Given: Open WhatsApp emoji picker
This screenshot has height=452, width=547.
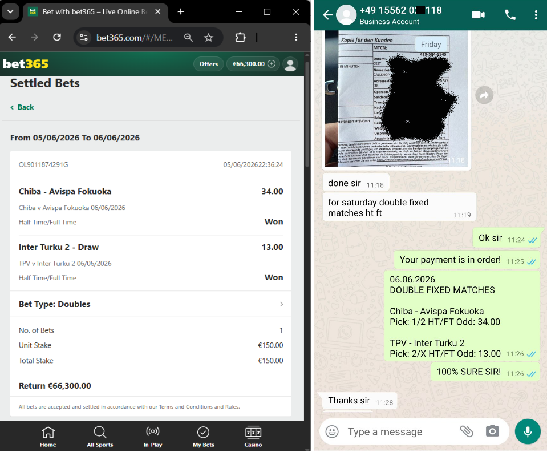Looking at the screenshot, I should pos(332,432).
